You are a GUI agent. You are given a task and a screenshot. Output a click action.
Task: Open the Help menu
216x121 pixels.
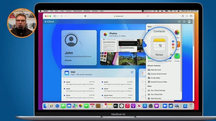pyautogui.click(x=102, y=11)
